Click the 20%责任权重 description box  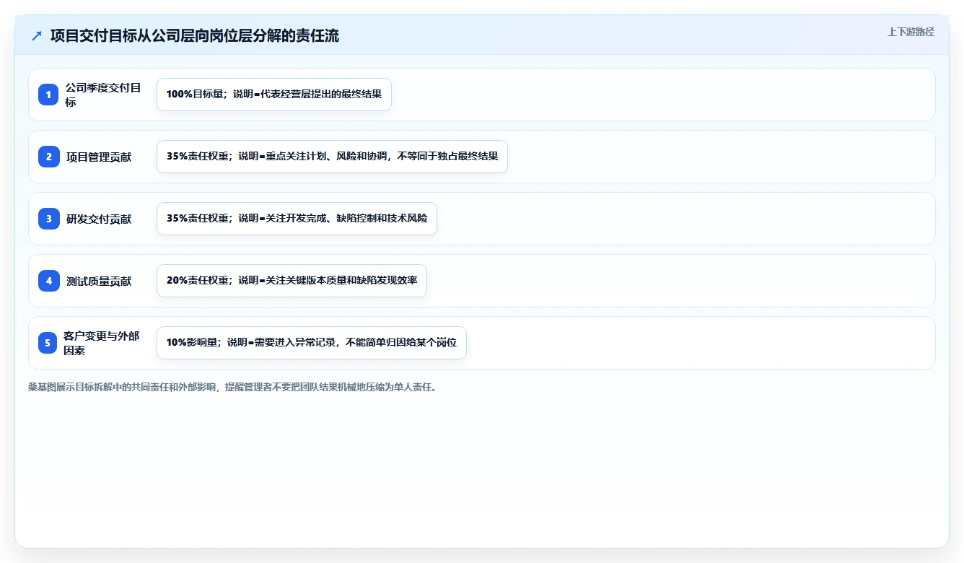coord(292,281)
